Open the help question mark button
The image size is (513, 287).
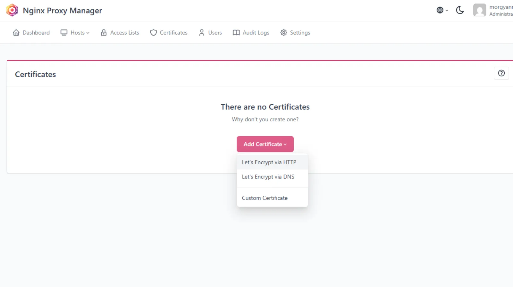pyautogui.click(x=501, y=73)
